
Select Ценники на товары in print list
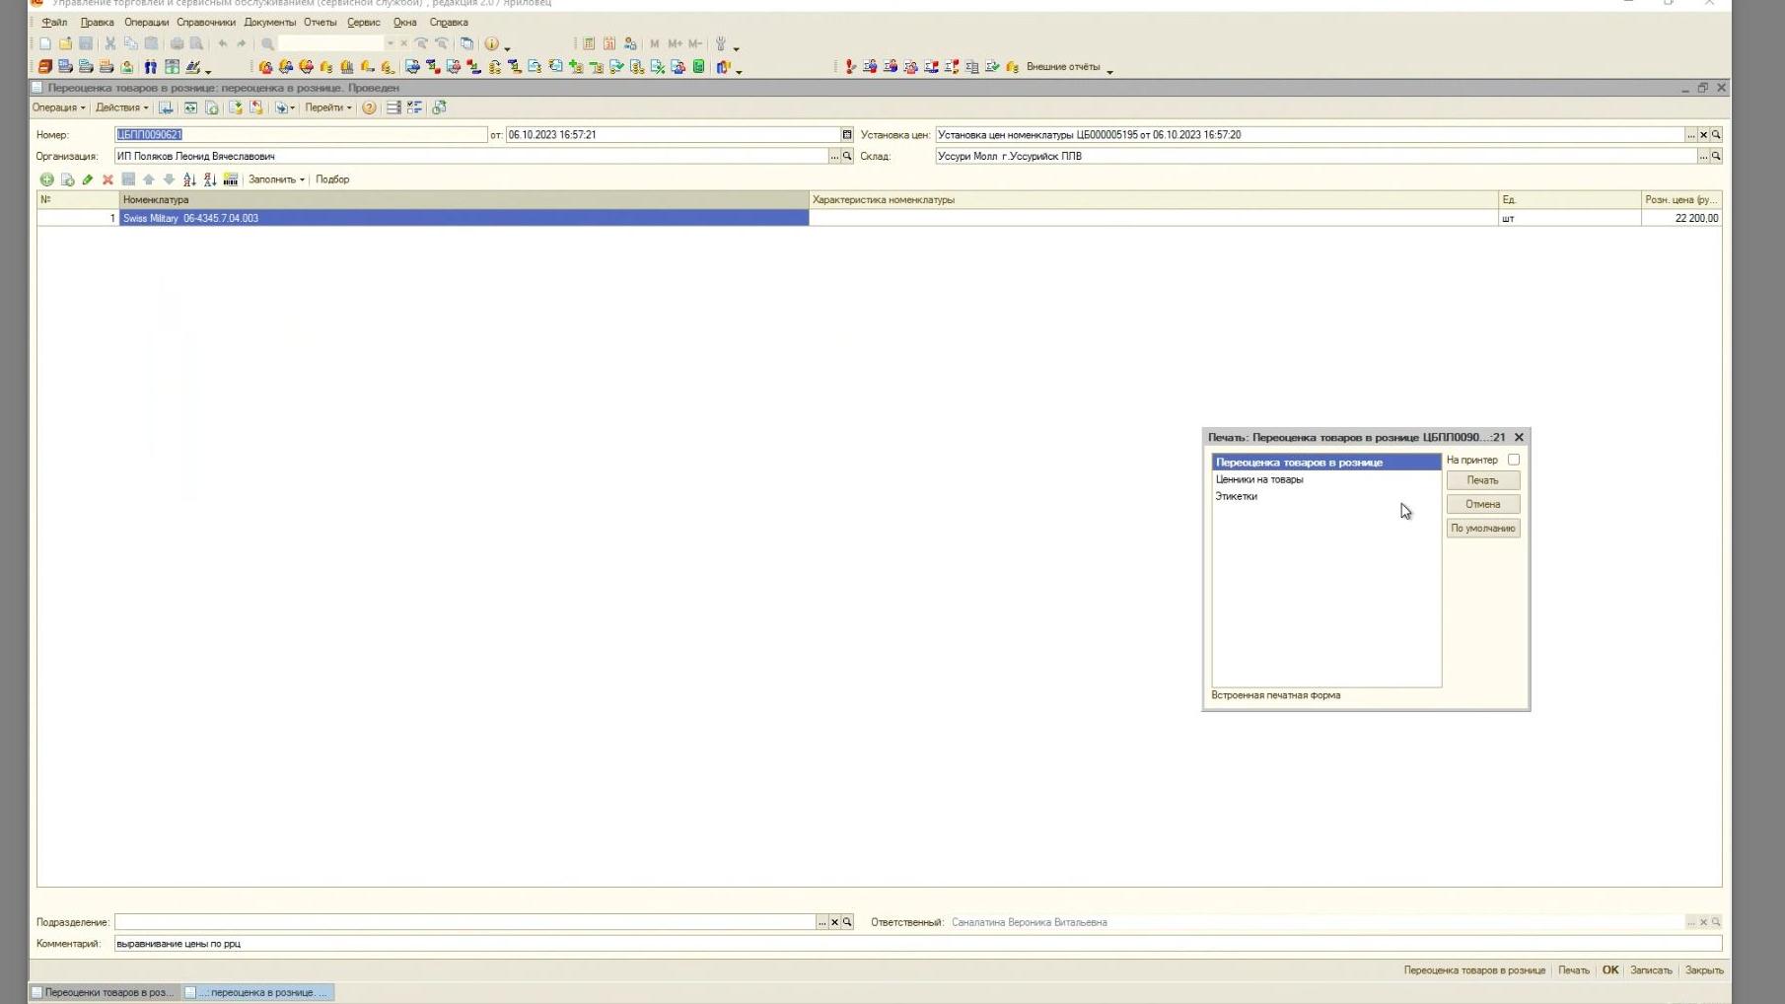(x=1325, y=479)
